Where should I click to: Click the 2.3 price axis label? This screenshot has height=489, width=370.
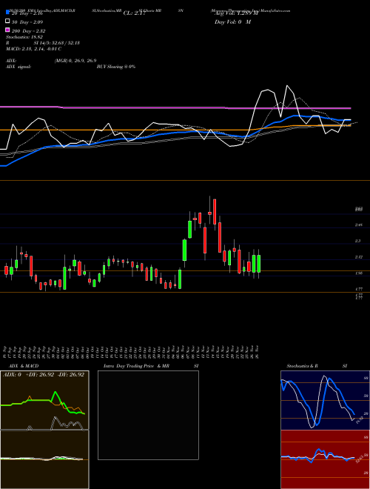(357, 241)
